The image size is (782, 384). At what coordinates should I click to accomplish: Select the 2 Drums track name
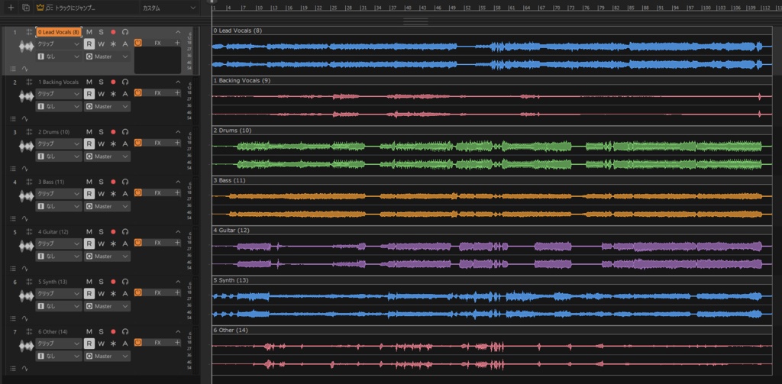(x=54, y=131)
